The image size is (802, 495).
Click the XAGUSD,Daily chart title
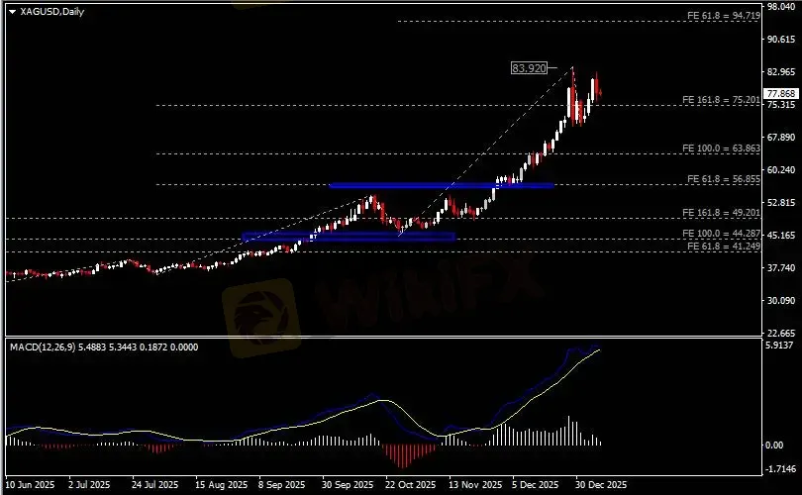(x=52, y=11)
